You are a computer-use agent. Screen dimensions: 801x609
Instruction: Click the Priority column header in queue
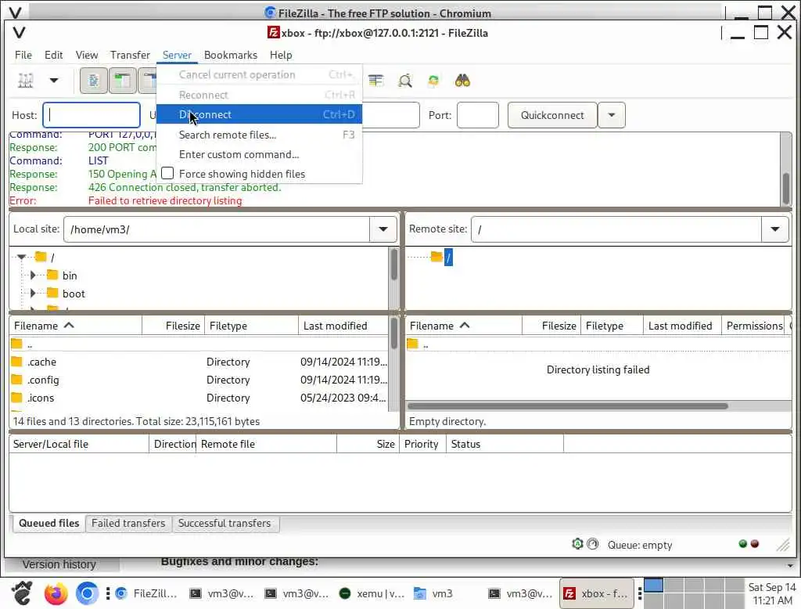[422, 444]
